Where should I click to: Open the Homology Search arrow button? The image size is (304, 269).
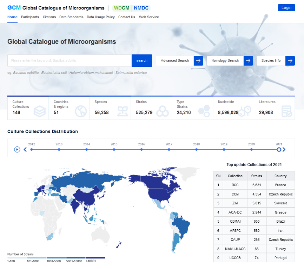(248, 61)
